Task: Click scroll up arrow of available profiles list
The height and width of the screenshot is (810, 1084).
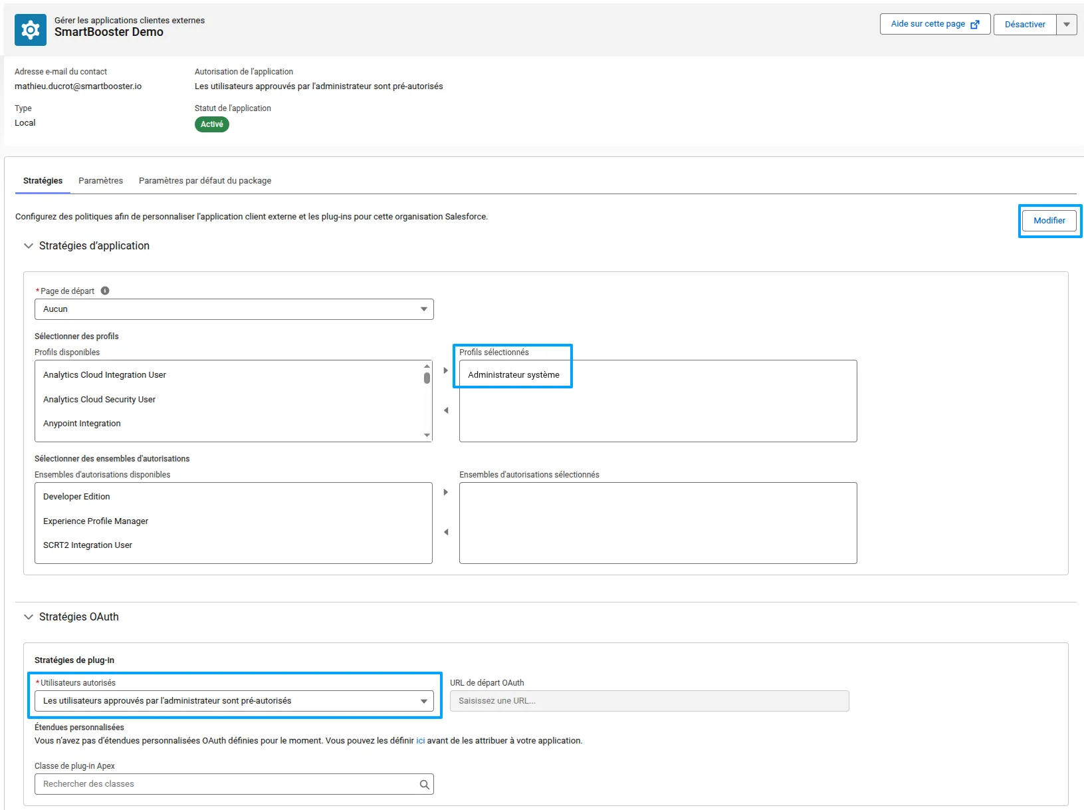Action: pyautogui.click(x=427, y=366)
